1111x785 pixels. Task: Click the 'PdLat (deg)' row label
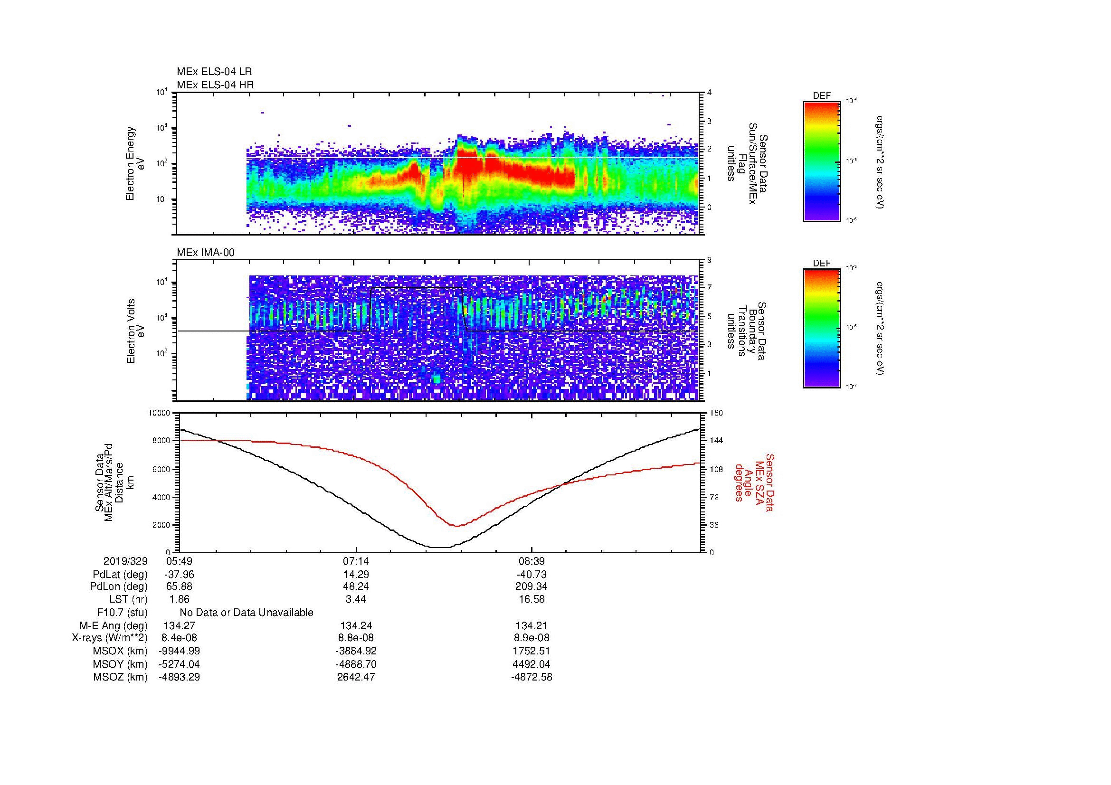pos(120,575)
